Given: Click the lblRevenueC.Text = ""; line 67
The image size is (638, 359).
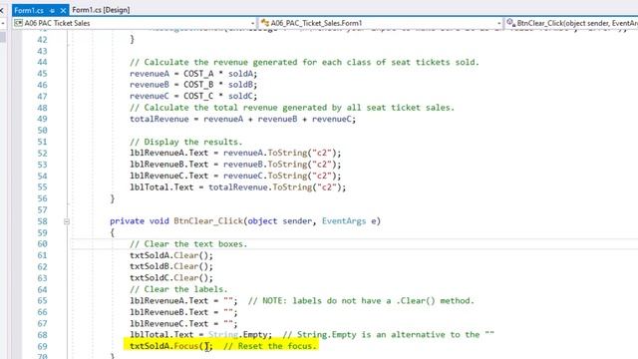Looking at the screenshot, I should 183,323.
